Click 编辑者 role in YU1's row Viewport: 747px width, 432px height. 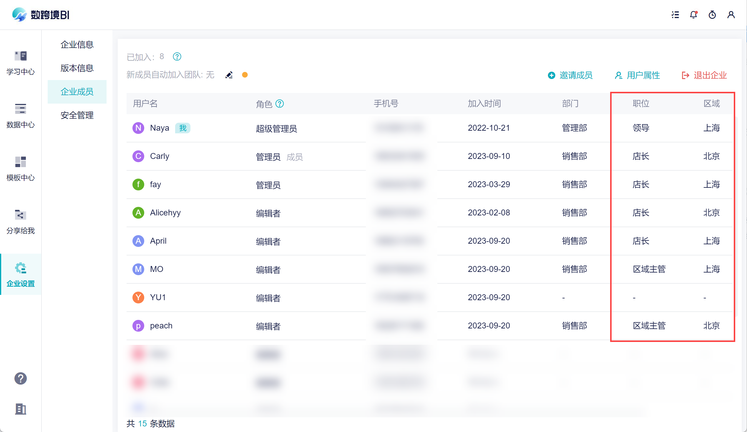[268, 298]
